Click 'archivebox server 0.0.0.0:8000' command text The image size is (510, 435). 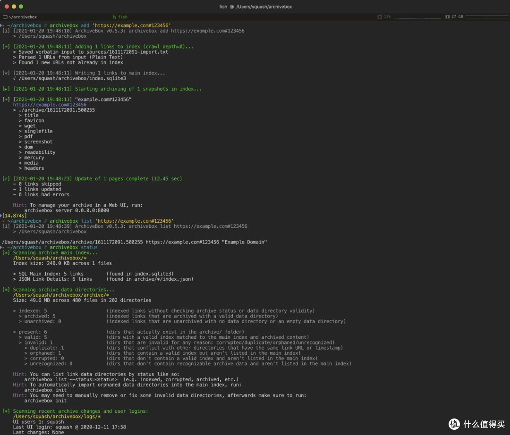(67, 210)
